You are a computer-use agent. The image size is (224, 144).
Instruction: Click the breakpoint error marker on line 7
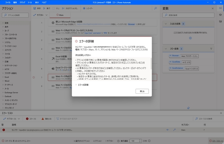pos(34,77)
